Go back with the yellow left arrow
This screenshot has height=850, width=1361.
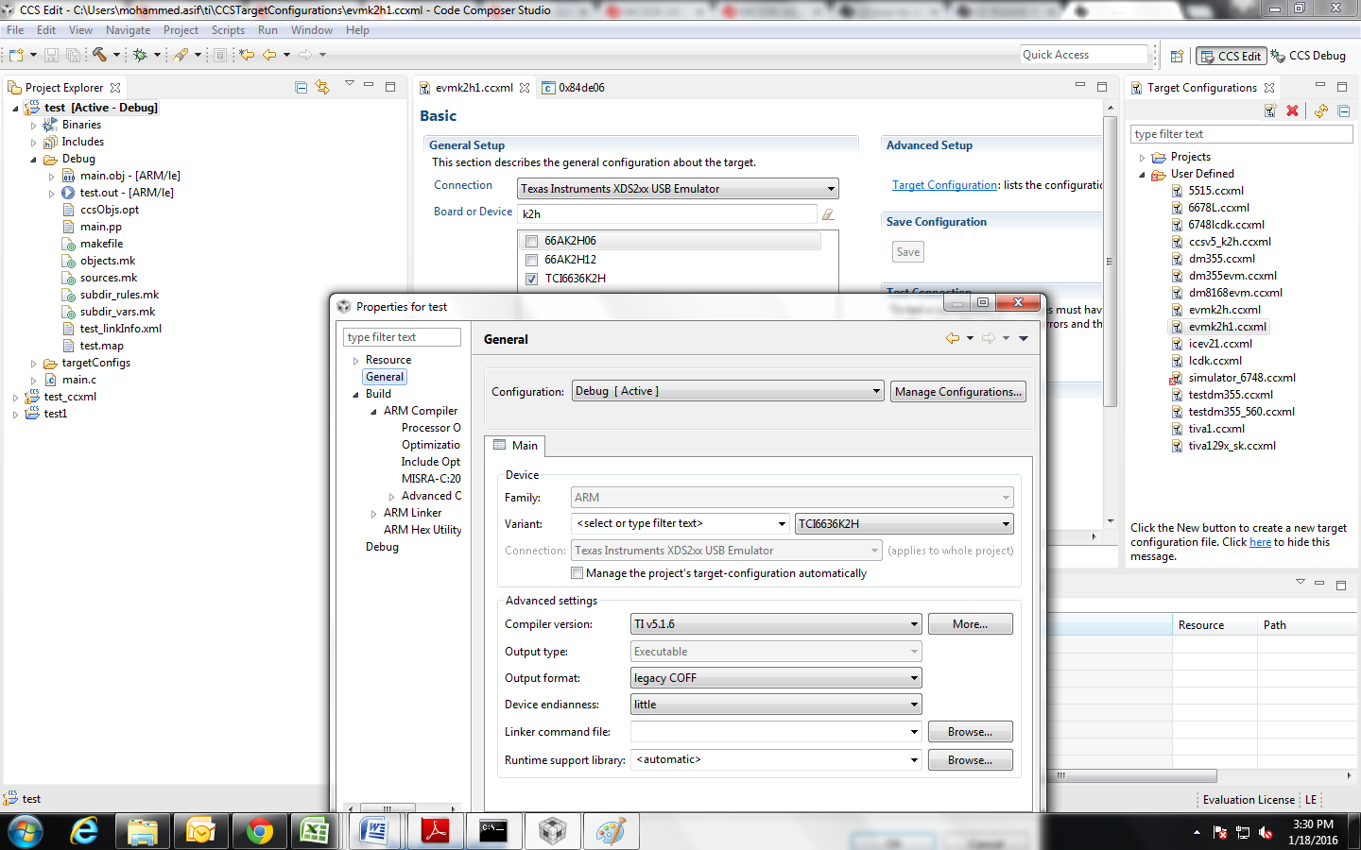click(x=269, y=55)
